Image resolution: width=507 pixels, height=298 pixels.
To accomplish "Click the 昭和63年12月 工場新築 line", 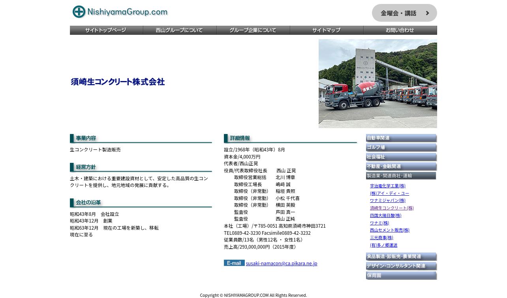I will tap(114, 228).
